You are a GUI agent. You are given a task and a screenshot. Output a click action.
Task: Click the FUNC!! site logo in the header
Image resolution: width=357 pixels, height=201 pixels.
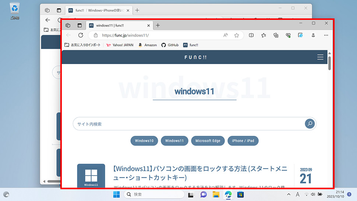(195, 57)
